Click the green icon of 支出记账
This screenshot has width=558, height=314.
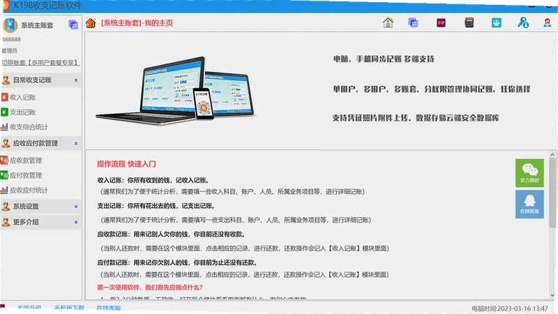tap(4, 112)
